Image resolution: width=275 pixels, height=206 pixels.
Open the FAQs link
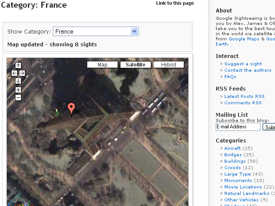[230, 77]
